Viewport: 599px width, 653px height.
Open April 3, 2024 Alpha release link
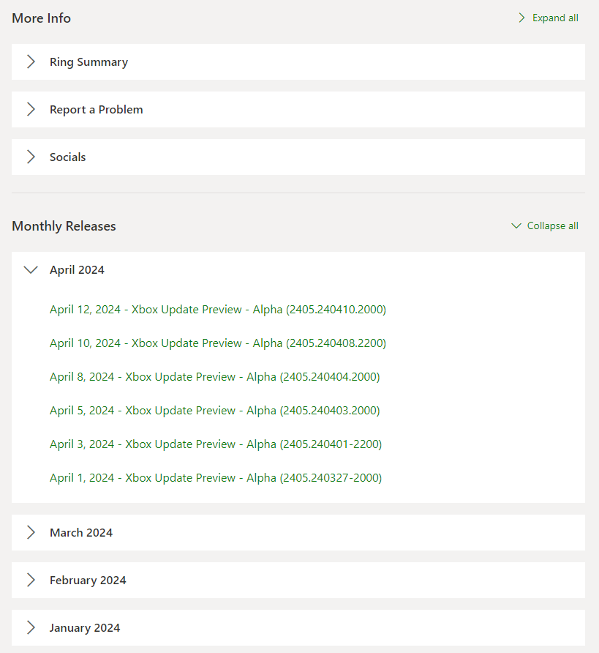pos(215,444)
